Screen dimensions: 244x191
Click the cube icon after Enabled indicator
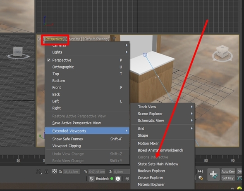(127, 179)
